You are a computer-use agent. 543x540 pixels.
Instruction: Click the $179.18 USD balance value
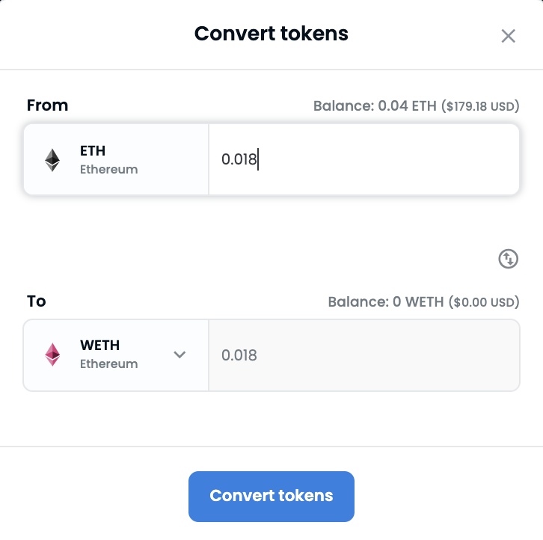point(480,106)
